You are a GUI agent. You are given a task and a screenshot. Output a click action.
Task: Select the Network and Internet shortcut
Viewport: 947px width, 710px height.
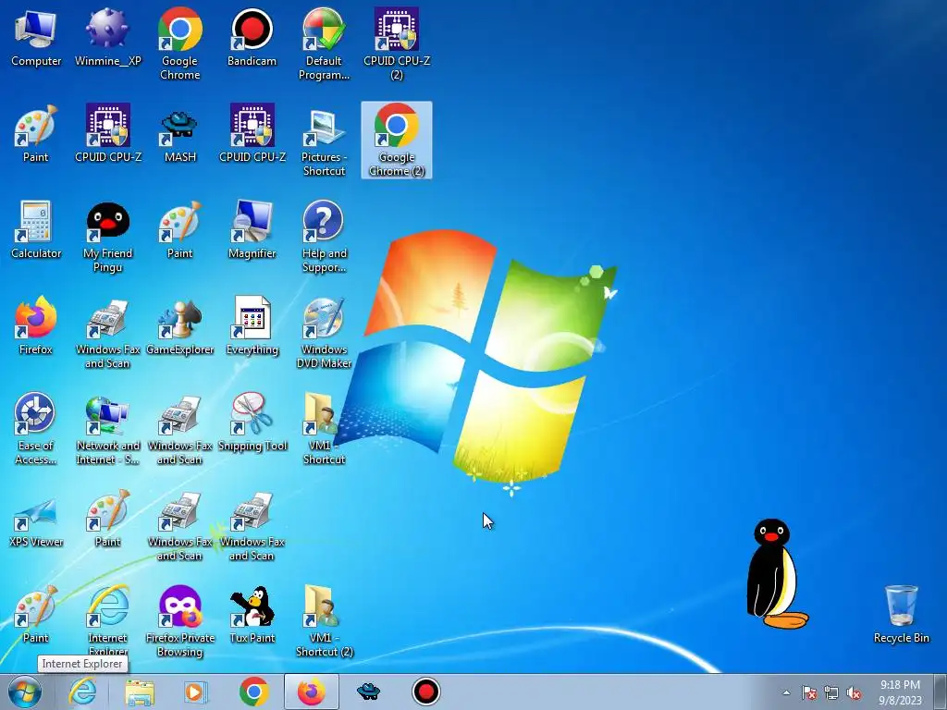coord(107,428)
